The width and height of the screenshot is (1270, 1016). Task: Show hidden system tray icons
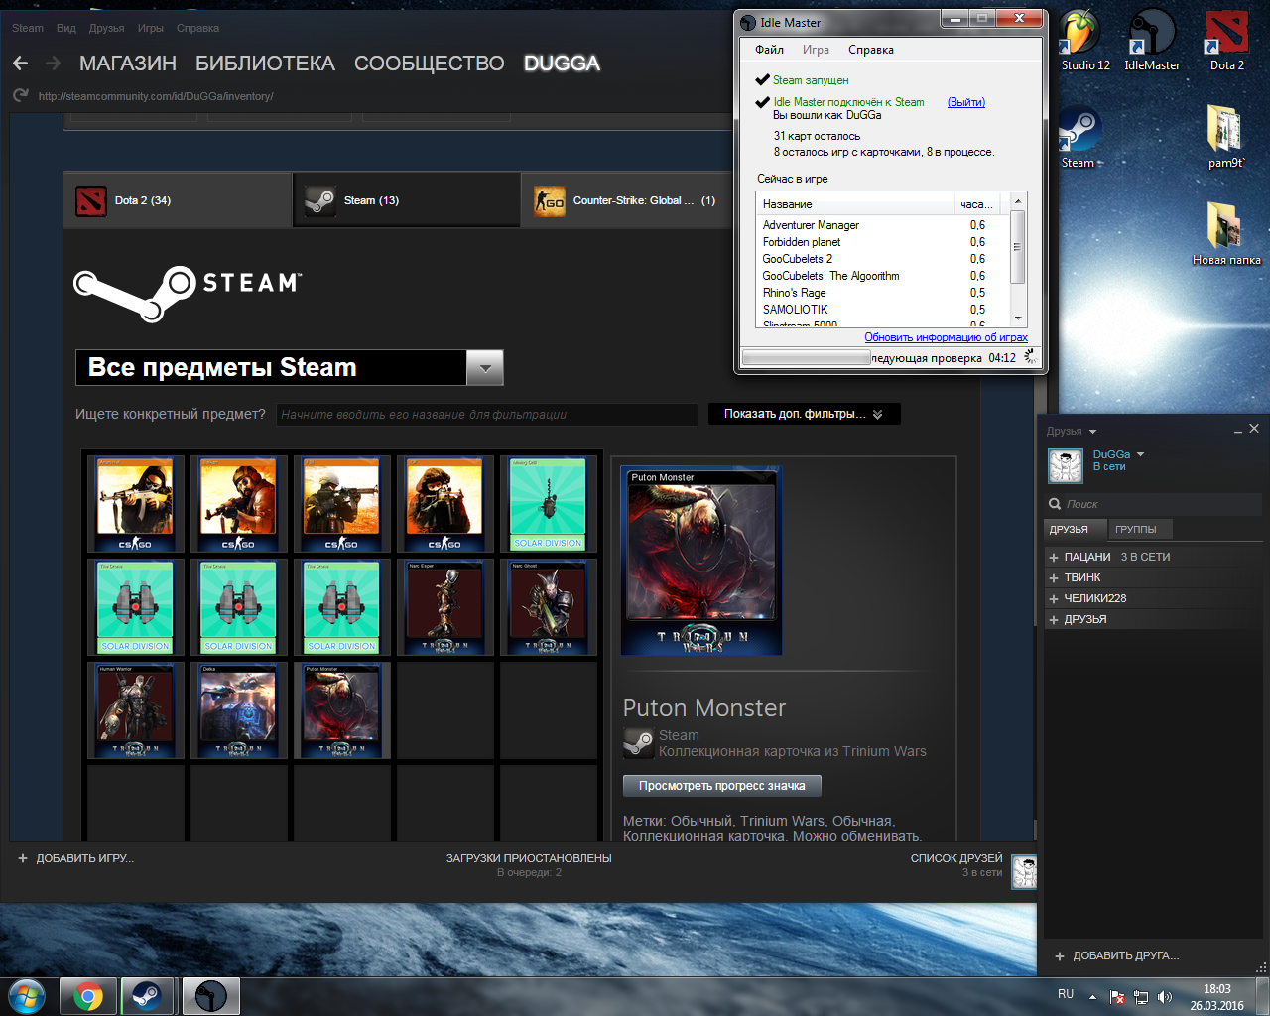[1092, 996]
